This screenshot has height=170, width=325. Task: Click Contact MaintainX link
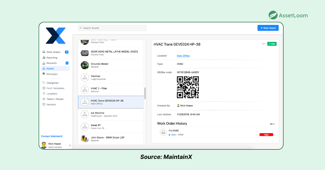point(52,136)
